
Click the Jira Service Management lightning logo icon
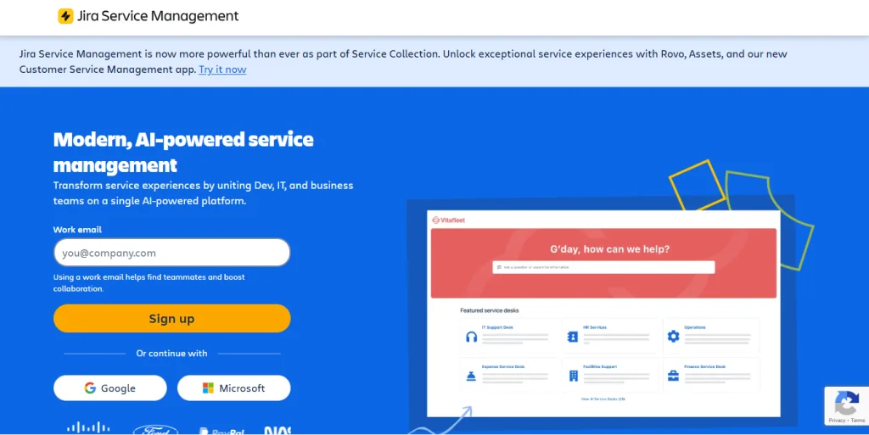tap(65, 16)
